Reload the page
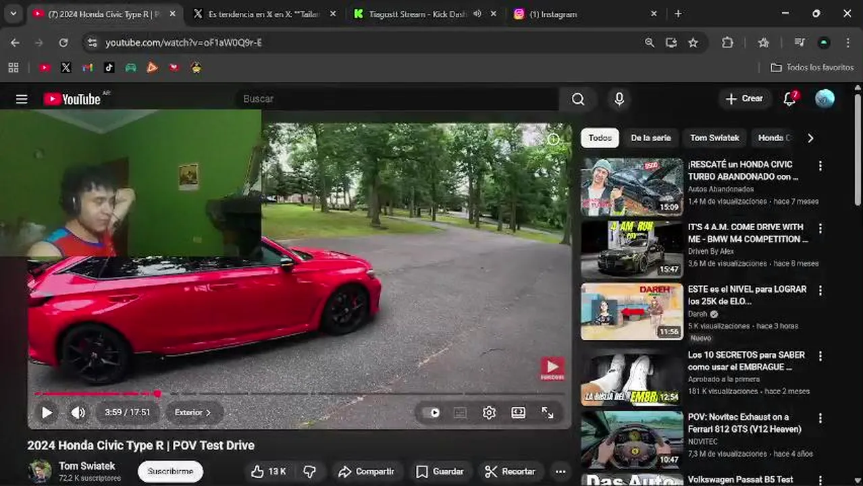This screenshot has height=486, width=863. coord(63,43)
